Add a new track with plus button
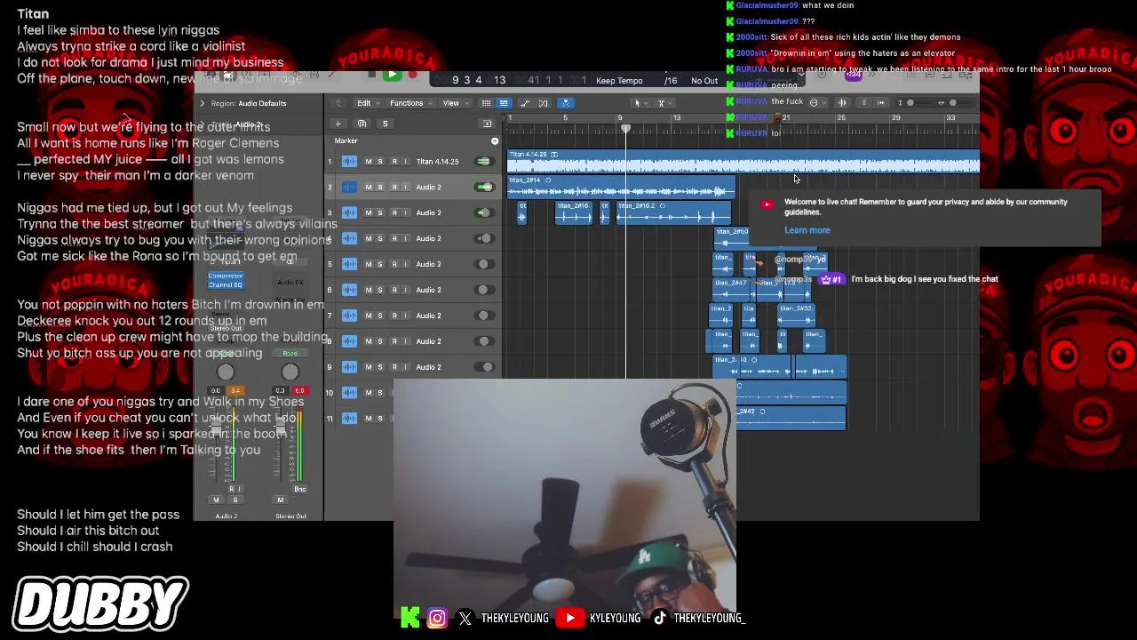Image resolution: width=1137 pixels, height=640 pixels. 338,124
